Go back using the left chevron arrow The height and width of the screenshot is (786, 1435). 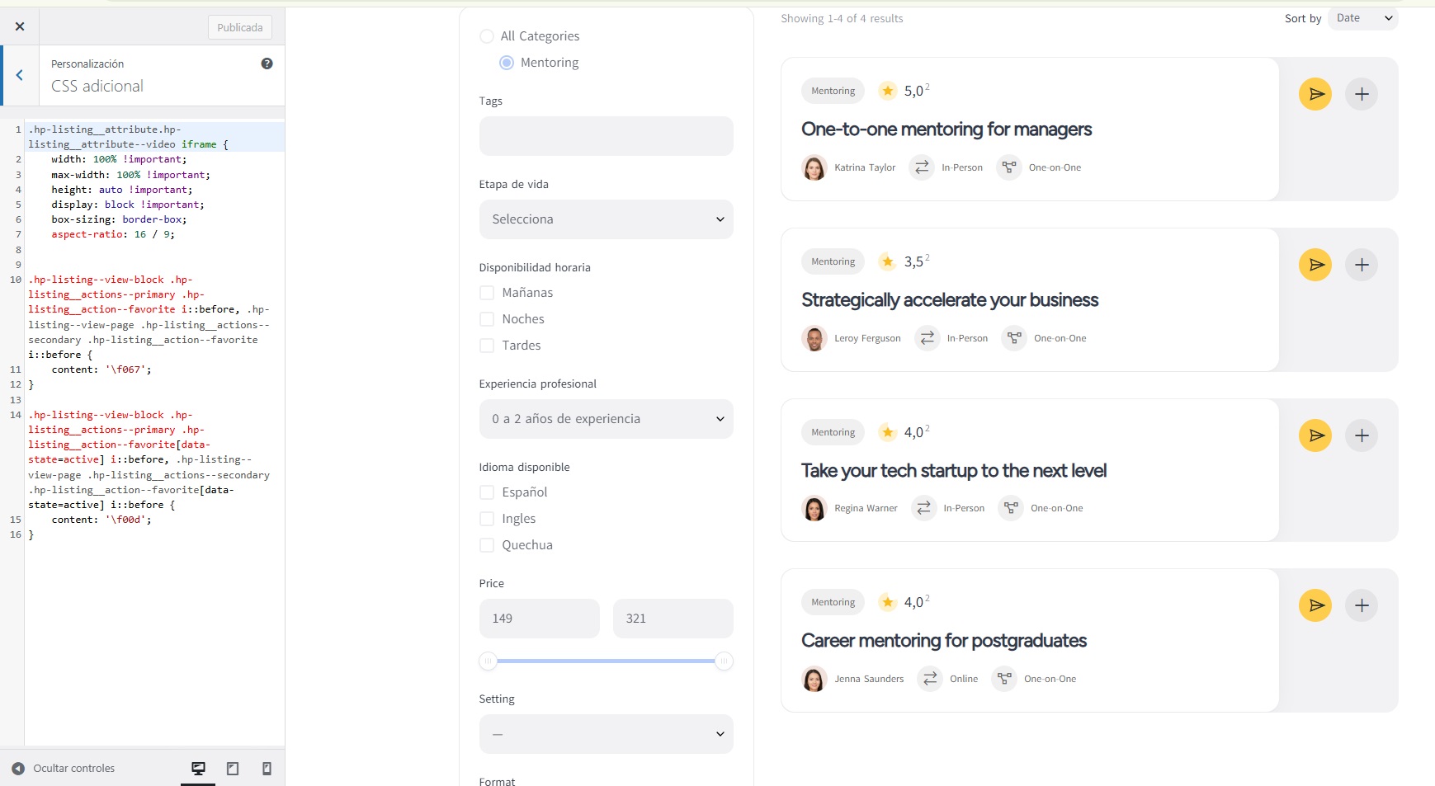(x=20, y=75)
